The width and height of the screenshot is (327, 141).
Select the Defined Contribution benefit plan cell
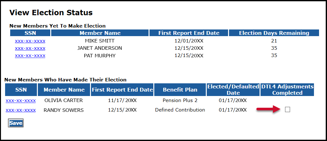180,110
